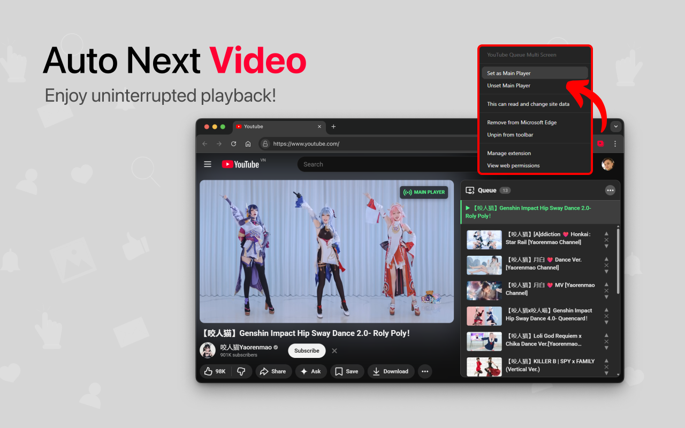Open the user profile avatar
The height and width of the screenshot is (428, 685).
click(x=607, y=164)
